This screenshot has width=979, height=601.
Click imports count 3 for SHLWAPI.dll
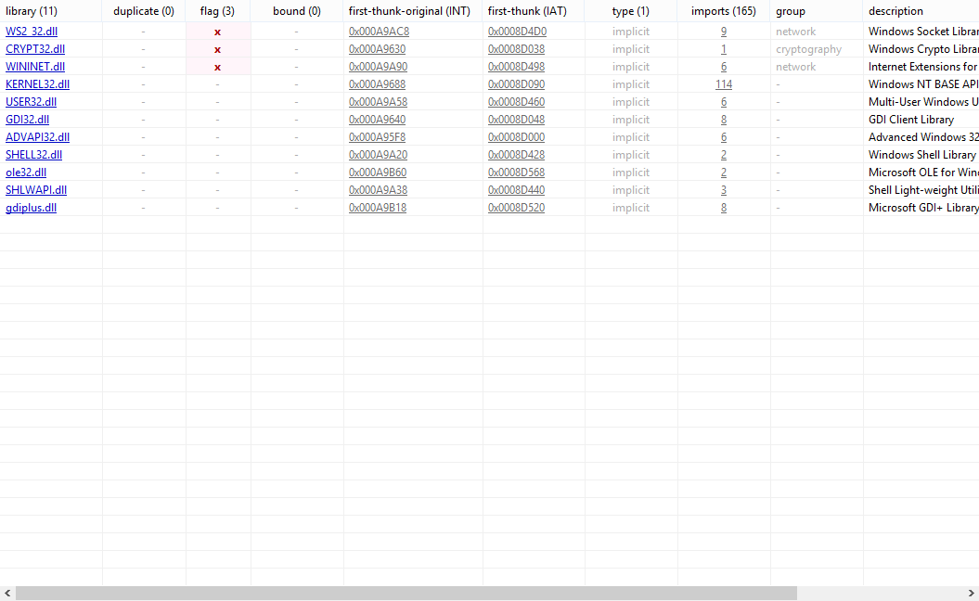click(x=724, y=190)
